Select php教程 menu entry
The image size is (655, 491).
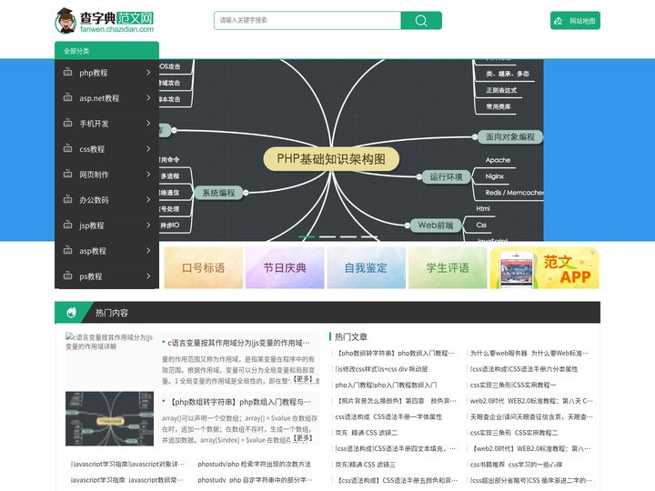pos(106,73)
